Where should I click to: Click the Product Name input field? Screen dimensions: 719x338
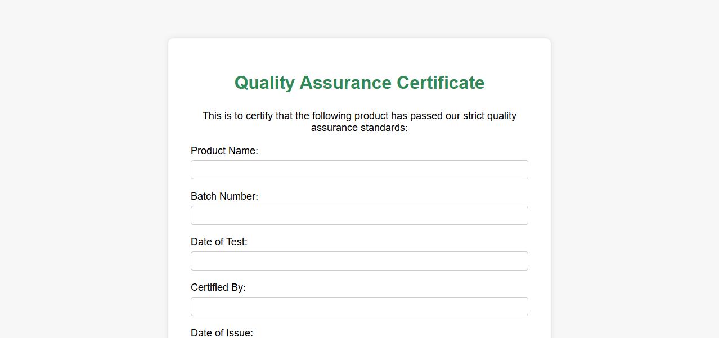pyautogui.click(x=359, y=170)
